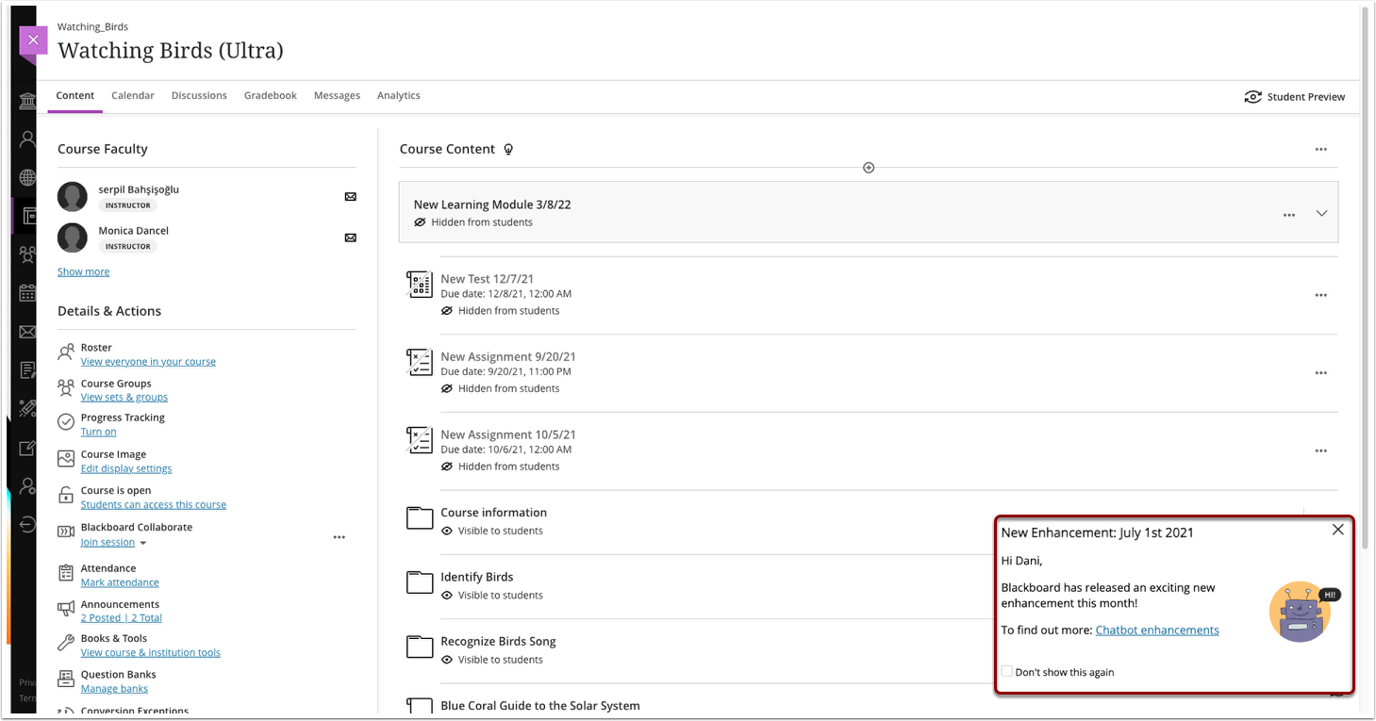Click the Identify Birds folder icon

[x=420, y=582]
